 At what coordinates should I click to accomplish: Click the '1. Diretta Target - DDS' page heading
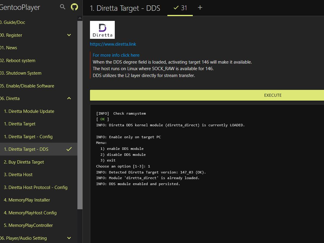coord(125,8)
